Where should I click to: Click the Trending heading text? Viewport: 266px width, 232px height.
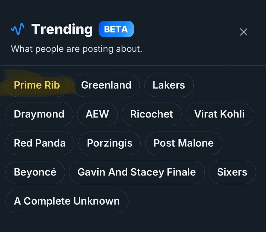[x=62, y=29]
